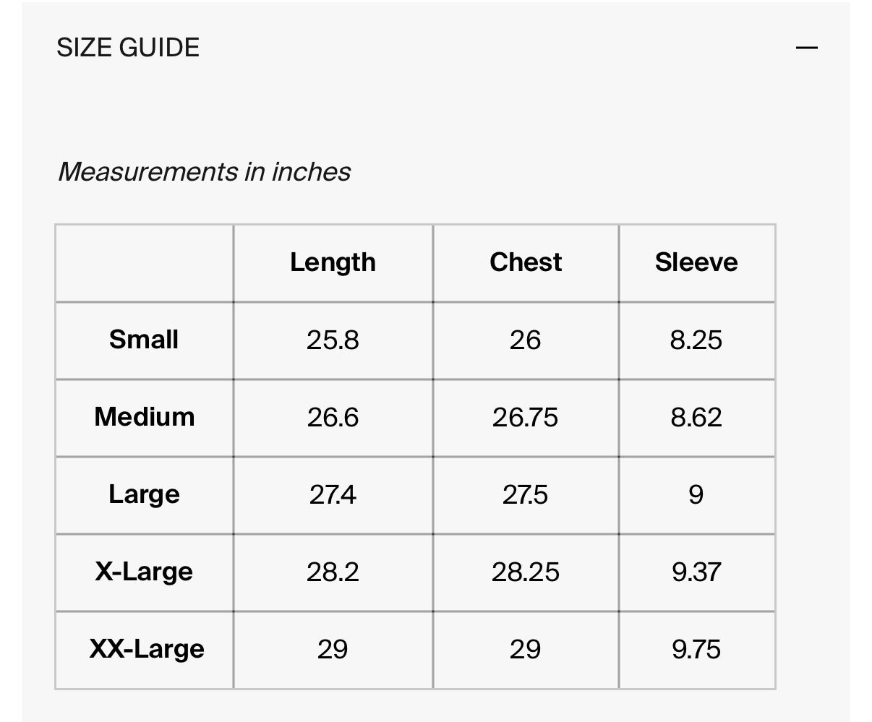Click the Large row label

tap(144, 495)
